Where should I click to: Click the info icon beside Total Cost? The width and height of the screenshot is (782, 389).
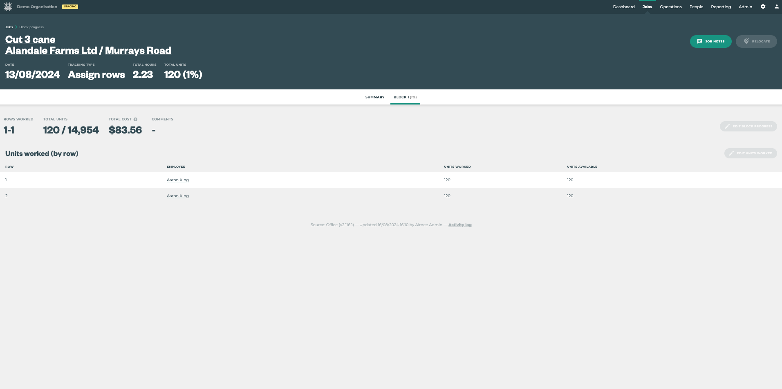click(135, 119)
